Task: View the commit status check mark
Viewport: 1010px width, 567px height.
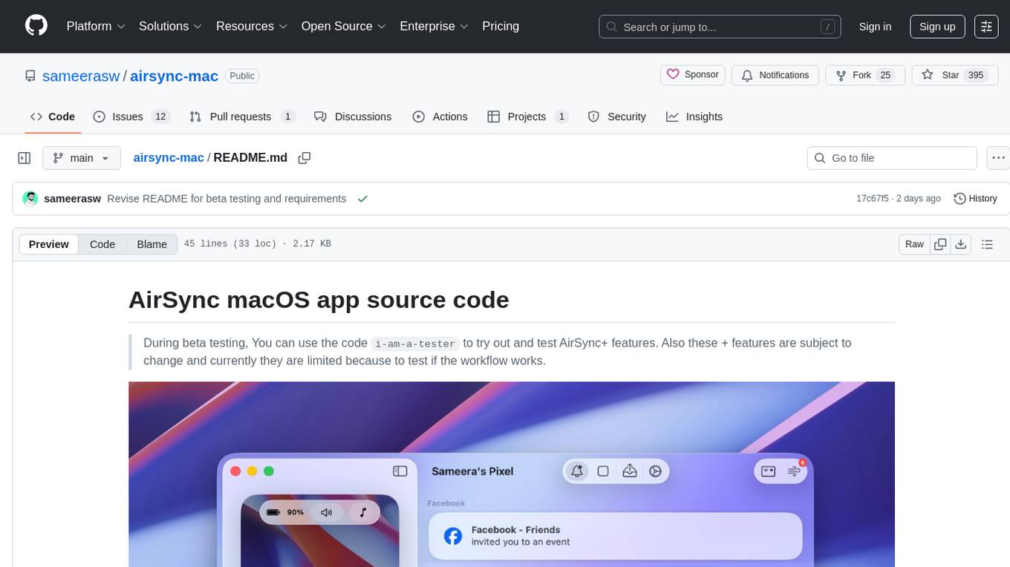Action: click(362, 199)
